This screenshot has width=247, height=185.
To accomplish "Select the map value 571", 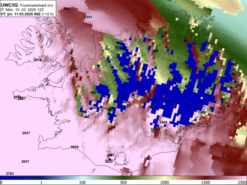I will (118, 47).
